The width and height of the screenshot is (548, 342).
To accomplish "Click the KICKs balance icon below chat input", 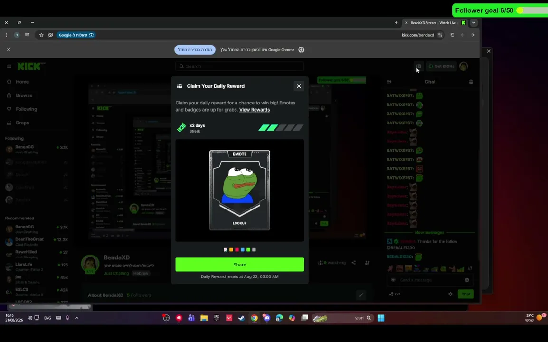I will tap(395, 294).
